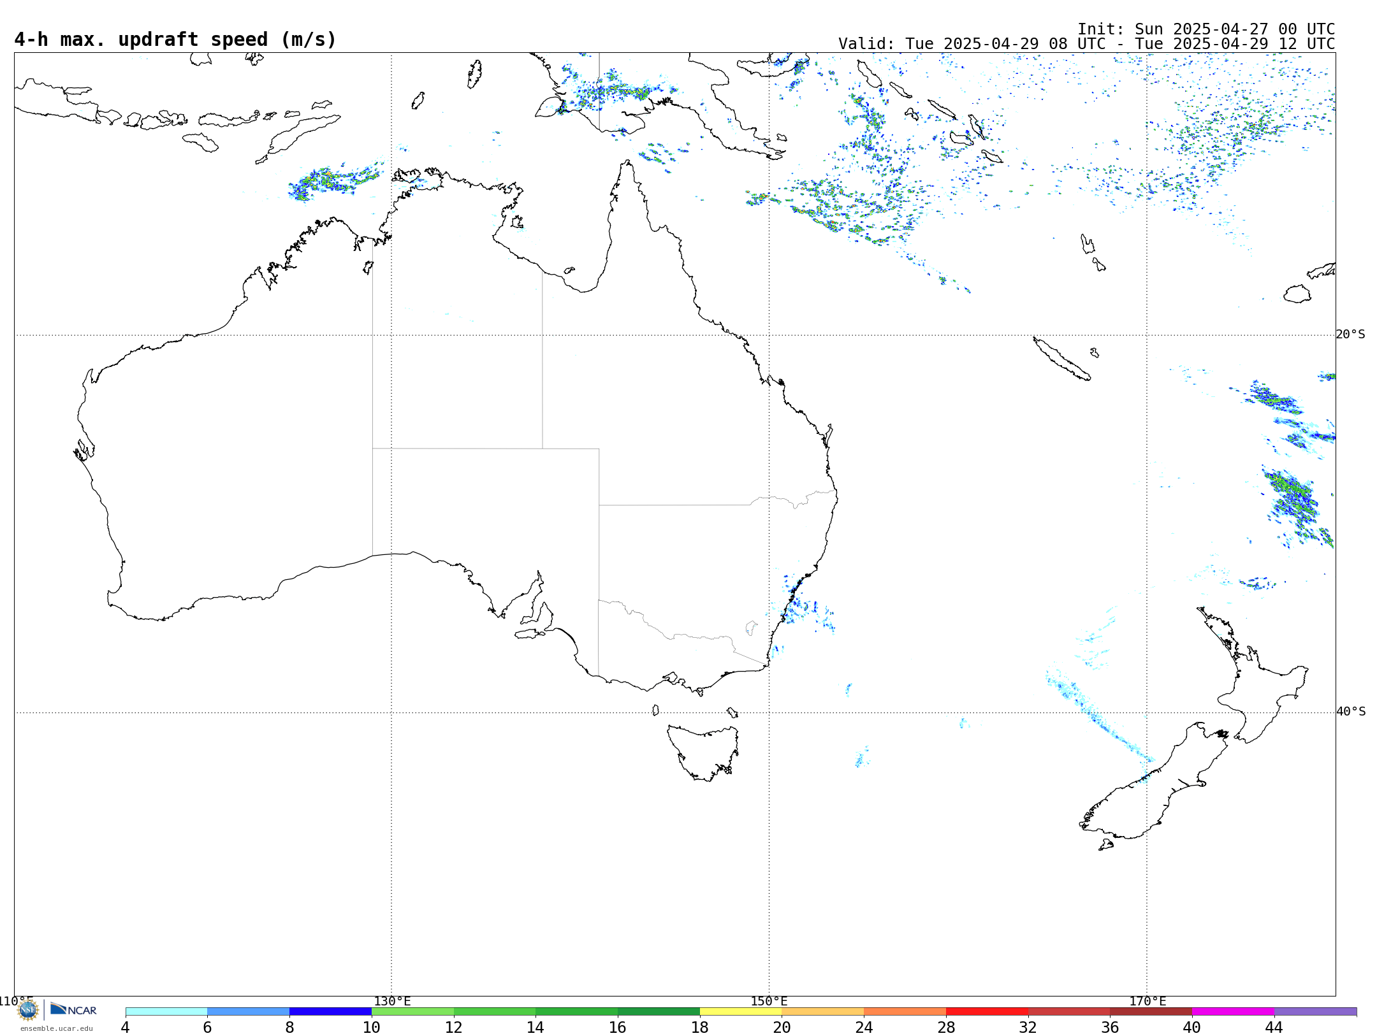Image resolution: width=1377 pixels, height=1036 pixels.
Task: Click the colorbar tick label '10'
Action: pyautogui.click(x=372, y=1027)
